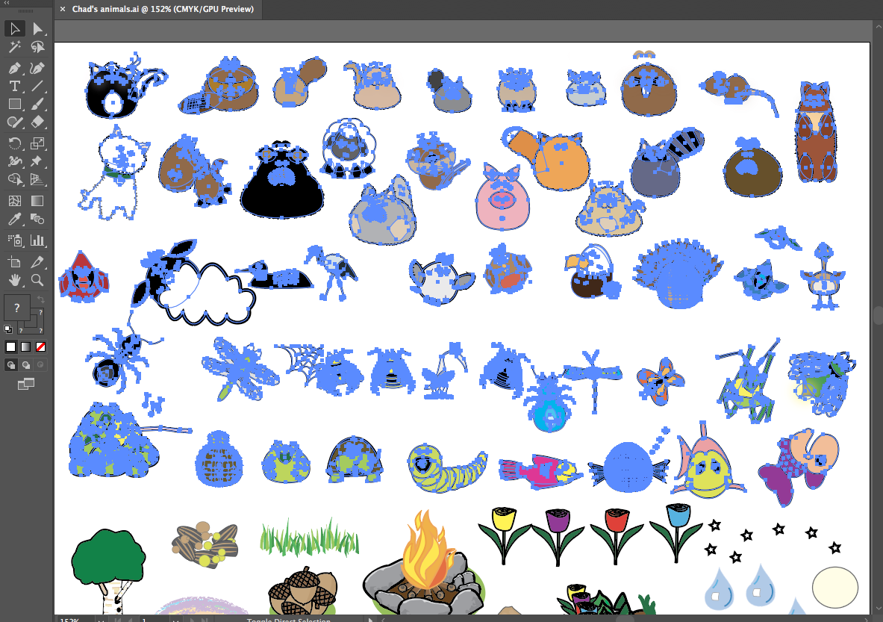Toggle Draw Behind drawing mode
Viewport: 883px width, 622px height.
coord(25,364)
